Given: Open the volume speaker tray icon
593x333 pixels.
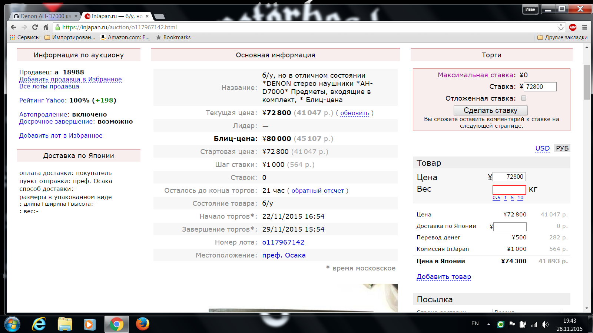Looking at the screenshot, I should [x=545, y=324].
